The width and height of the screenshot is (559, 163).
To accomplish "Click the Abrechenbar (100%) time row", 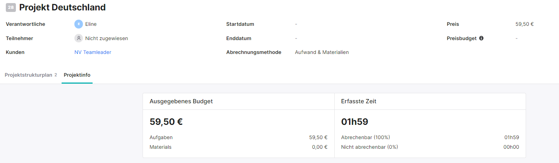I will 430,137.
